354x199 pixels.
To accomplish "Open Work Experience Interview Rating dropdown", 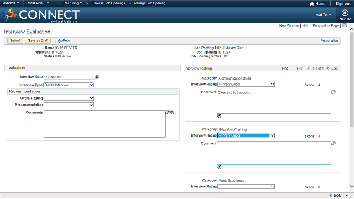I will point(272,187).
